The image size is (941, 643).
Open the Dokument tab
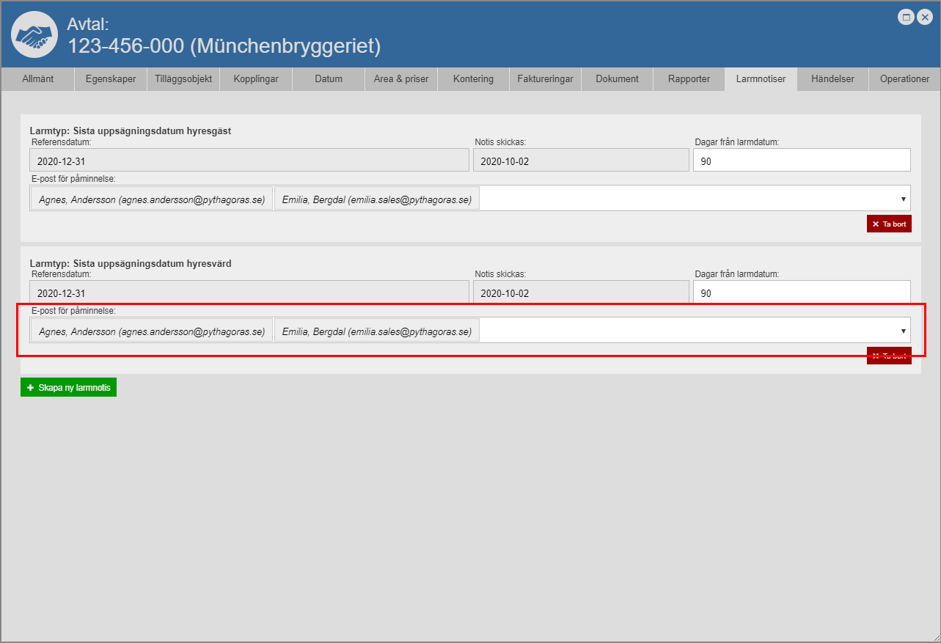coord(617,79)
